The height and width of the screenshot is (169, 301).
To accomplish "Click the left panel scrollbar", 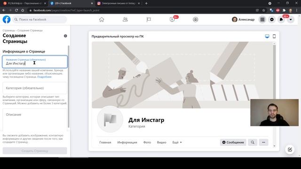I will point(69,86).
